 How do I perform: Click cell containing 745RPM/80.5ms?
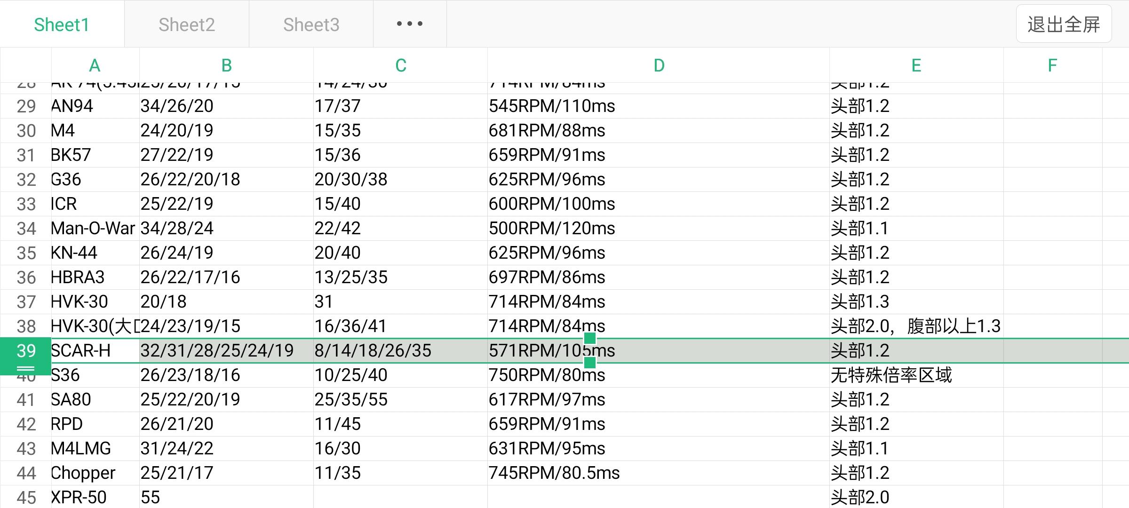[x=554, y=473]
